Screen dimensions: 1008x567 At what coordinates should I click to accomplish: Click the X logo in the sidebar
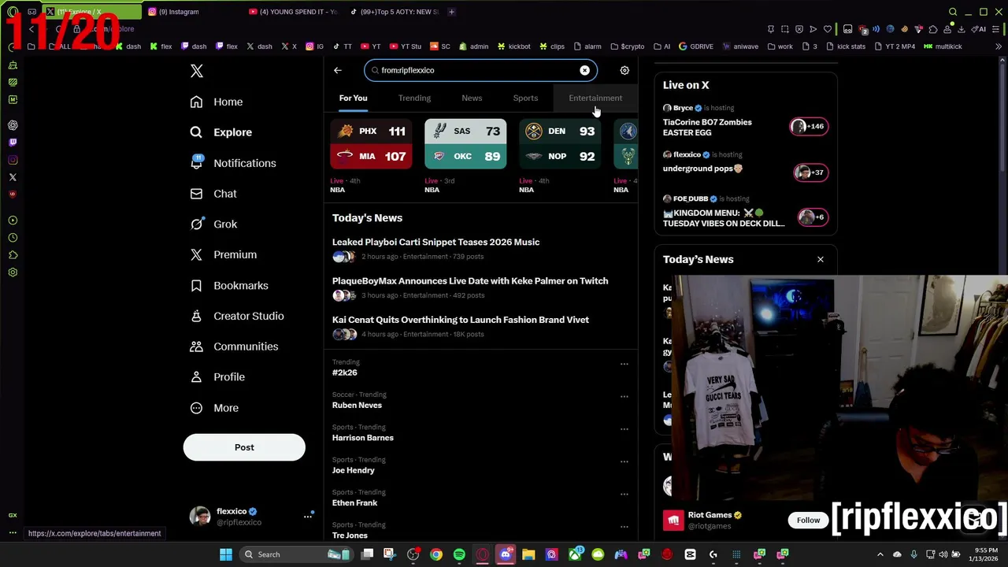197,71
